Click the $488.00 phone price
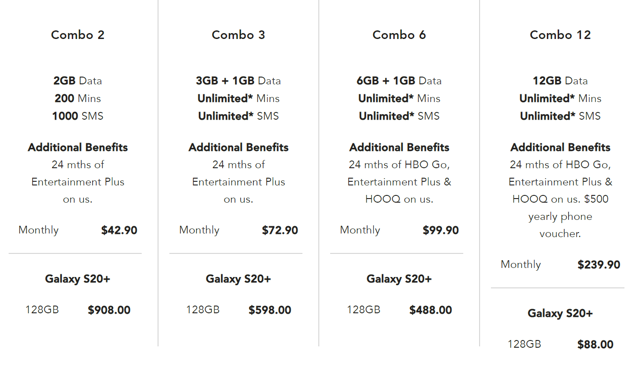The image size is (634, 379). click(x=431, y=310)
